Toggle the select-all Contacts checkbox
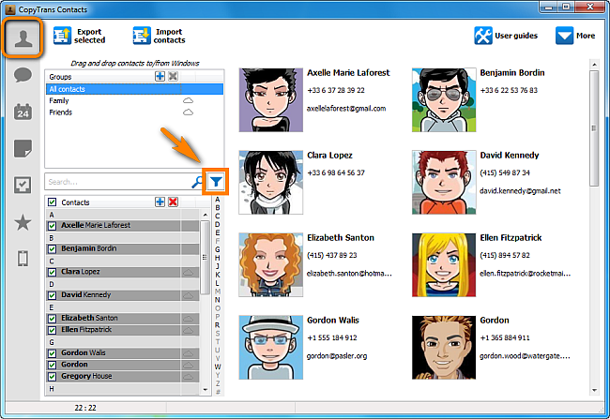610x419 pixels. tap(53, 202)
